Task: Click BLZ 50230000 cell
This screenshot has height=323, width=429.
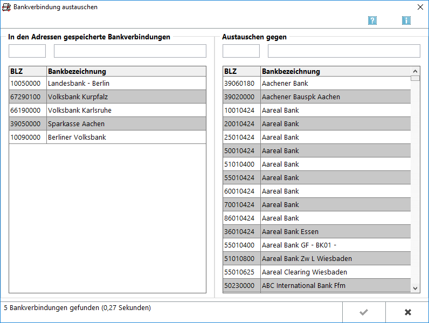Action: pyautogui.click(x=241, y=285)
